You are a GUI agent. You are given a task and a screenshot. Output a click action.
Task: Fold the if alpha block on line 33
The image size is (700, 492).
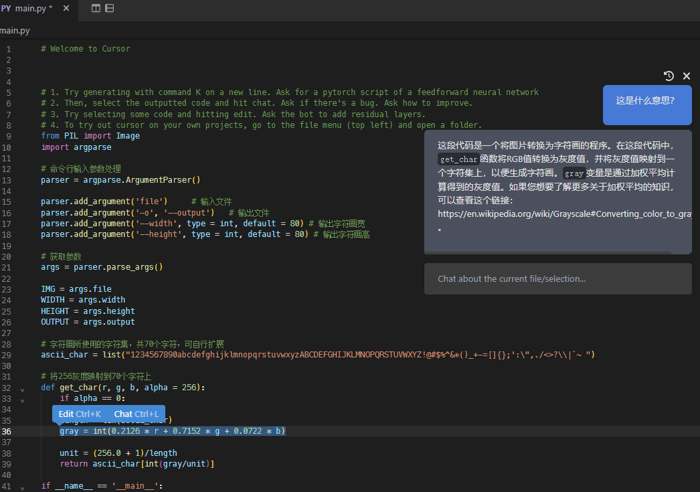tap(22, 400)
